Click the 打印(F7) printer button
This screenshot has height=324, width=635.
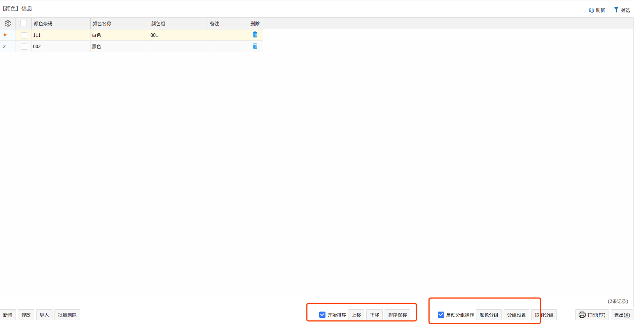[592, 315]
